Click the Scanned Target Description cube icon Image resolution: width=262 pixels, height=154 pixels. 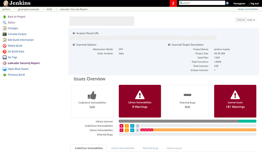[169, 45]
